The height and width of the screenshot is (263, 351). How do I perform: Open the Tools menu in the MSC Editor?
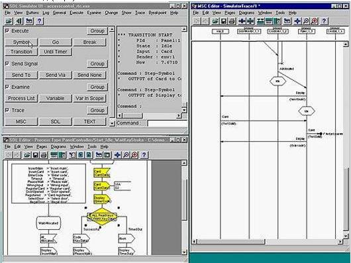click(x=280, y=13)
